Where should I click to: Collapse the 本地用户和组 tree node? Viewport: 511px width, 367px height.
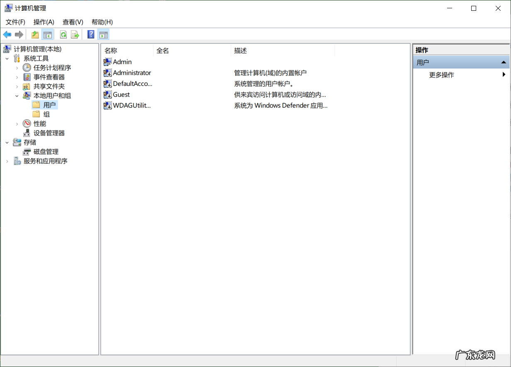[x=17, y=96]
